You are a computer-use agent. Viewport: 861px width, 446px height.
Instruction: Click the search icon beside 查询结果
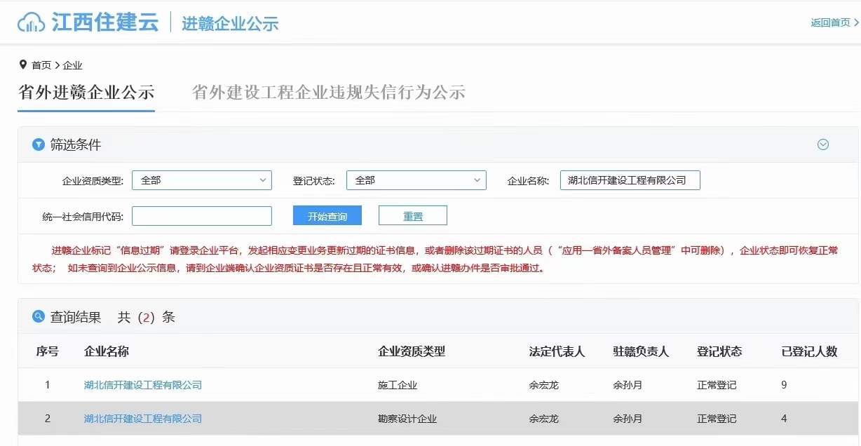(x=39, y=317)
